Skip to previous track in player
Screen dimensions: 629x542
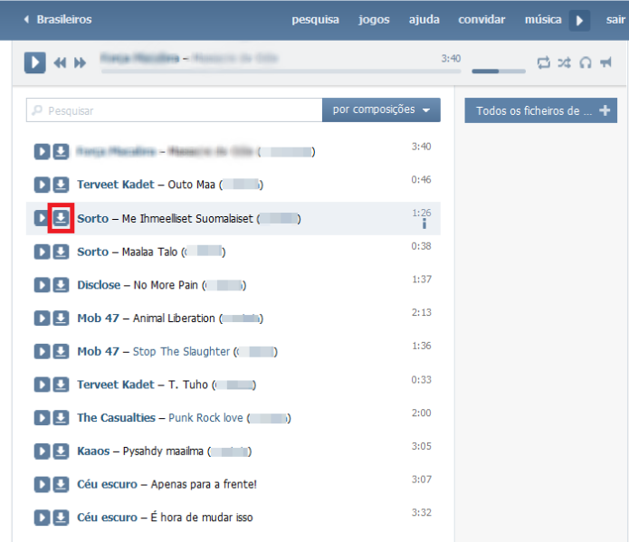pyautogui.click(x=60, y=63)
